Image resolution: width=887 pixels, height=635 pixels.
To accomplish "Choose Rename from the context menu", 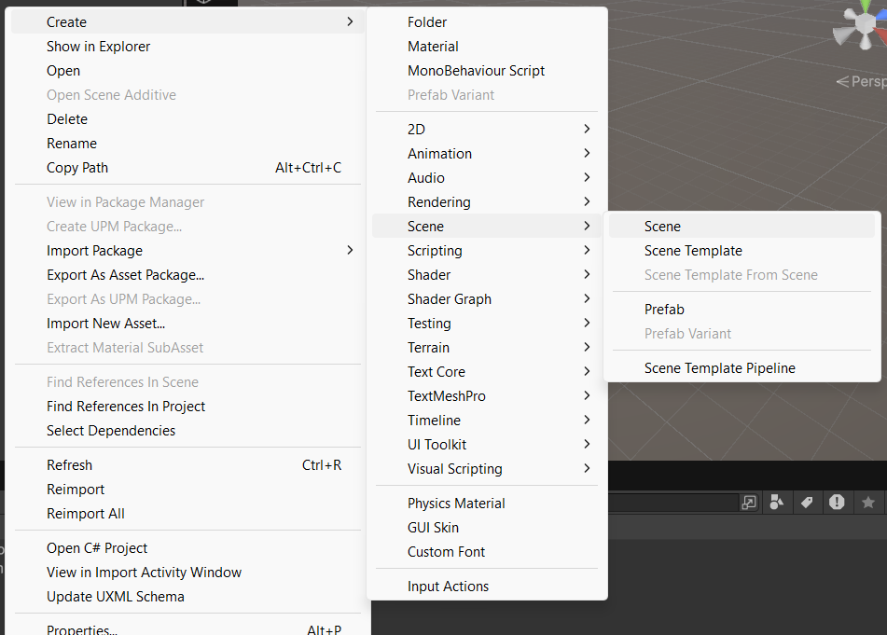I will (x=187, y=144).
